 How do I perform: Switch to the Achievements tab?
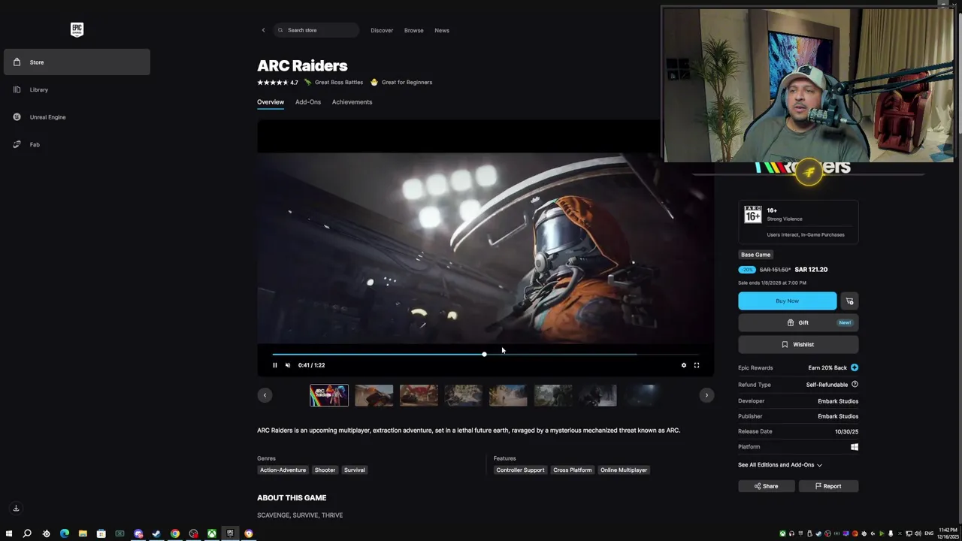(x=352, y=102)
